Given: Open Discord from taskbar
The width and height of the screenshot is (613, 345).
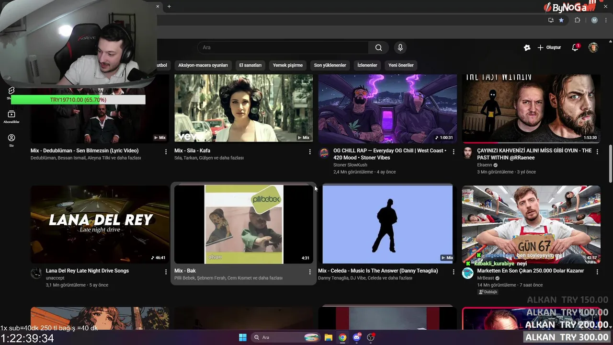Looking at the screenshot, I should [x=357, y=337].
